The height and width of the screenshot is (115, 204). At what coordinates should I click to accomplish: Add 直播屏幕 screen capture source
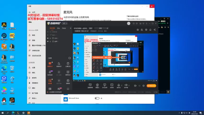coord(90,86)
